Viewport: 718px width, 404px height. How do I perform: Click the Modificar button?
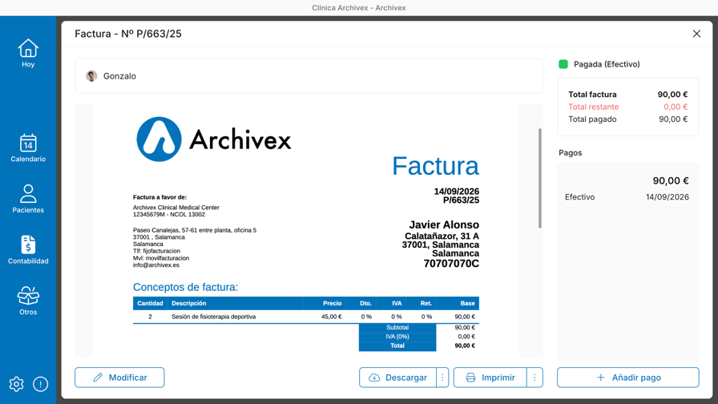(x=119, y=378)
